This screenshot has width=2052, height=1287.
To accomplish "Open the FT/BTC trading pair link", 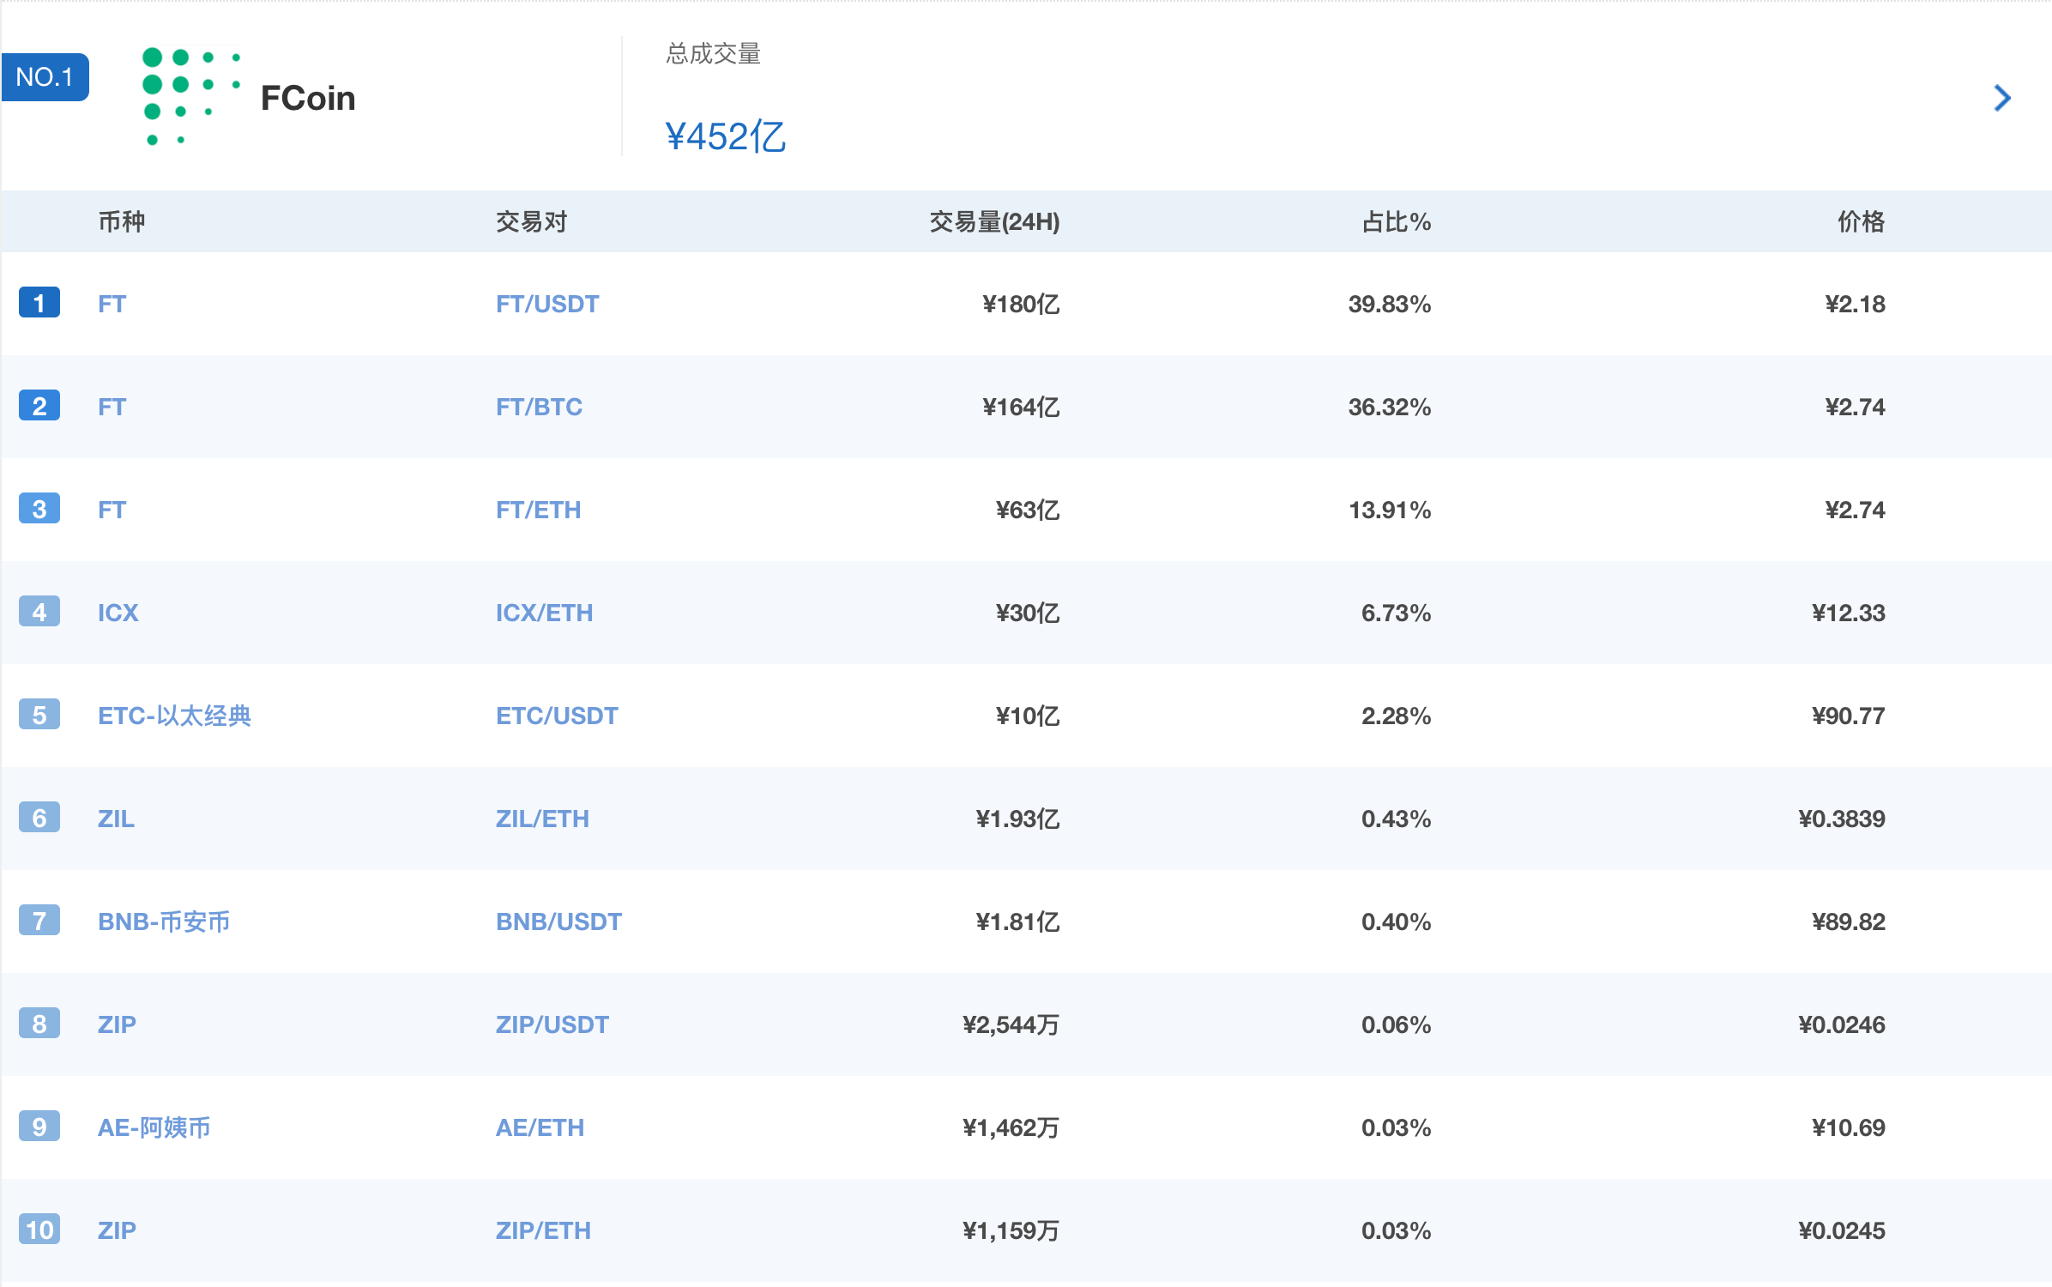I will [539, 407].
